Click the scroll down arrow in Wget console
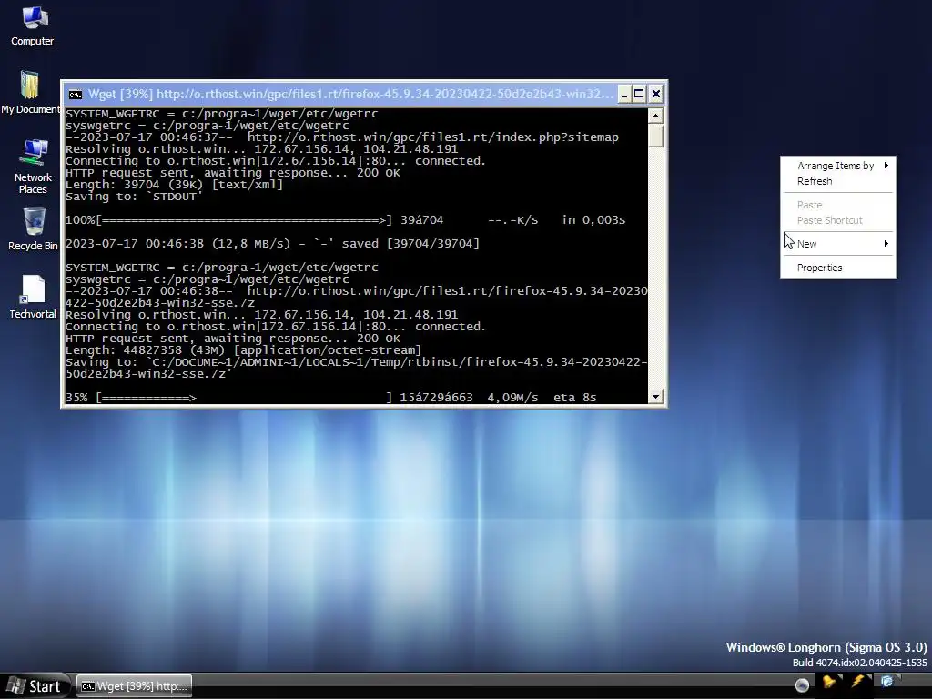Image resolution: width=932 pixels, height=699 pixels. pyautogui.click(x=655, y=397)
